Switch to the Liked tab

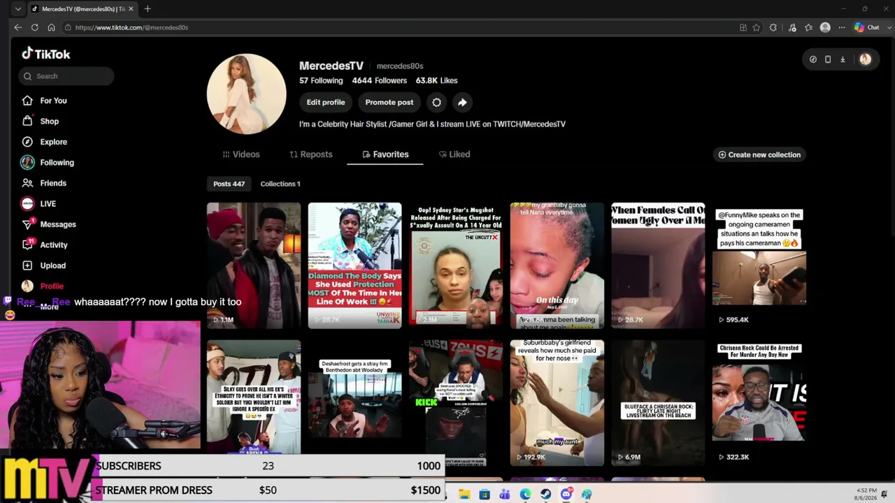[x=454, y=154]
